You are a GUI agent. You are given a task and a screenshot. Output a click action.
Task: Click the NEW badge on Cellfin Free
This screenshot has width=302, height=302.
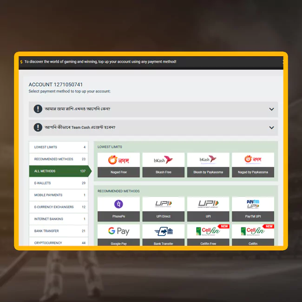point(224,226)
